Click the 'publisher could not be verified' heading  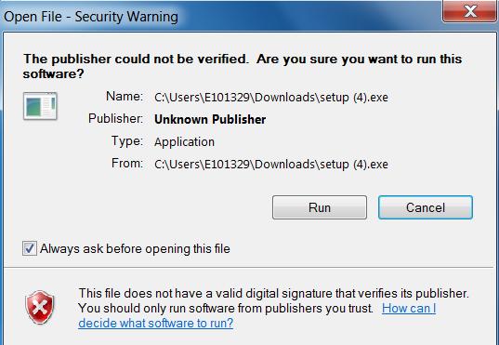click(x=243, y=66)
